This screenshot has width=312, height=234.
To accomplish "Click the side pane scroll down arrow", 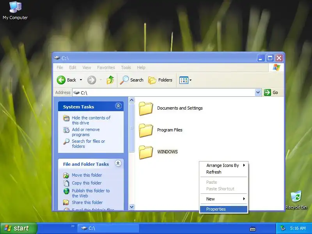I will pyautogui.click(x=131, y=207).
